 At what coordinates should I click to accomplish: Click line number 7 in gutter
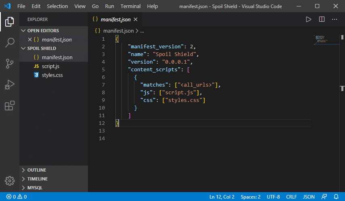pos(103,85)
